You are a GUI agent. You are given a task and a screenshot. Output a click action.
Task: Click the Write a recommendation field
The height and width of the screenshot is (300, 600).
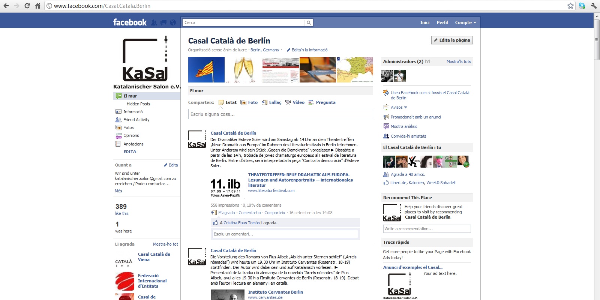coord(427,229)
